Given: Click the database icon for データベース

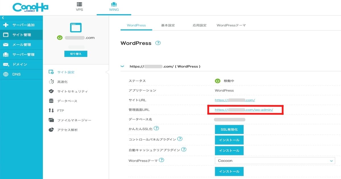Looking at the screenshot, I should point(51,101).
